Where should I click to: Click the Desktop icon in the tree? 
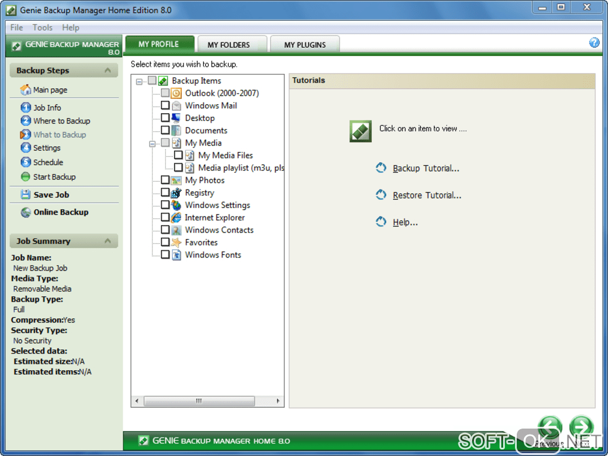pos(176,118)
